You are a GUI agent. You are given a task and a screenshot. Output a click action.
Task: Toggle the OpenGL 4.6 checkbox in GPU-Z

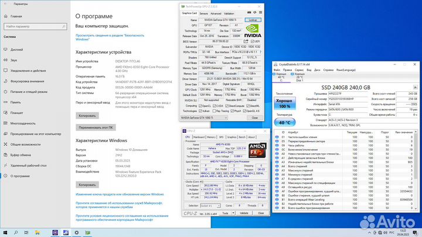tap(244, 111)
